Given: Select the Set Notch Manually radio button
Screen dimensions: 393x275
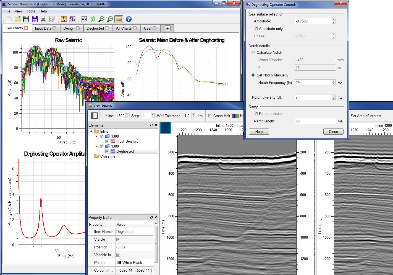Looking at the screenshot, I should click(253, 75).
